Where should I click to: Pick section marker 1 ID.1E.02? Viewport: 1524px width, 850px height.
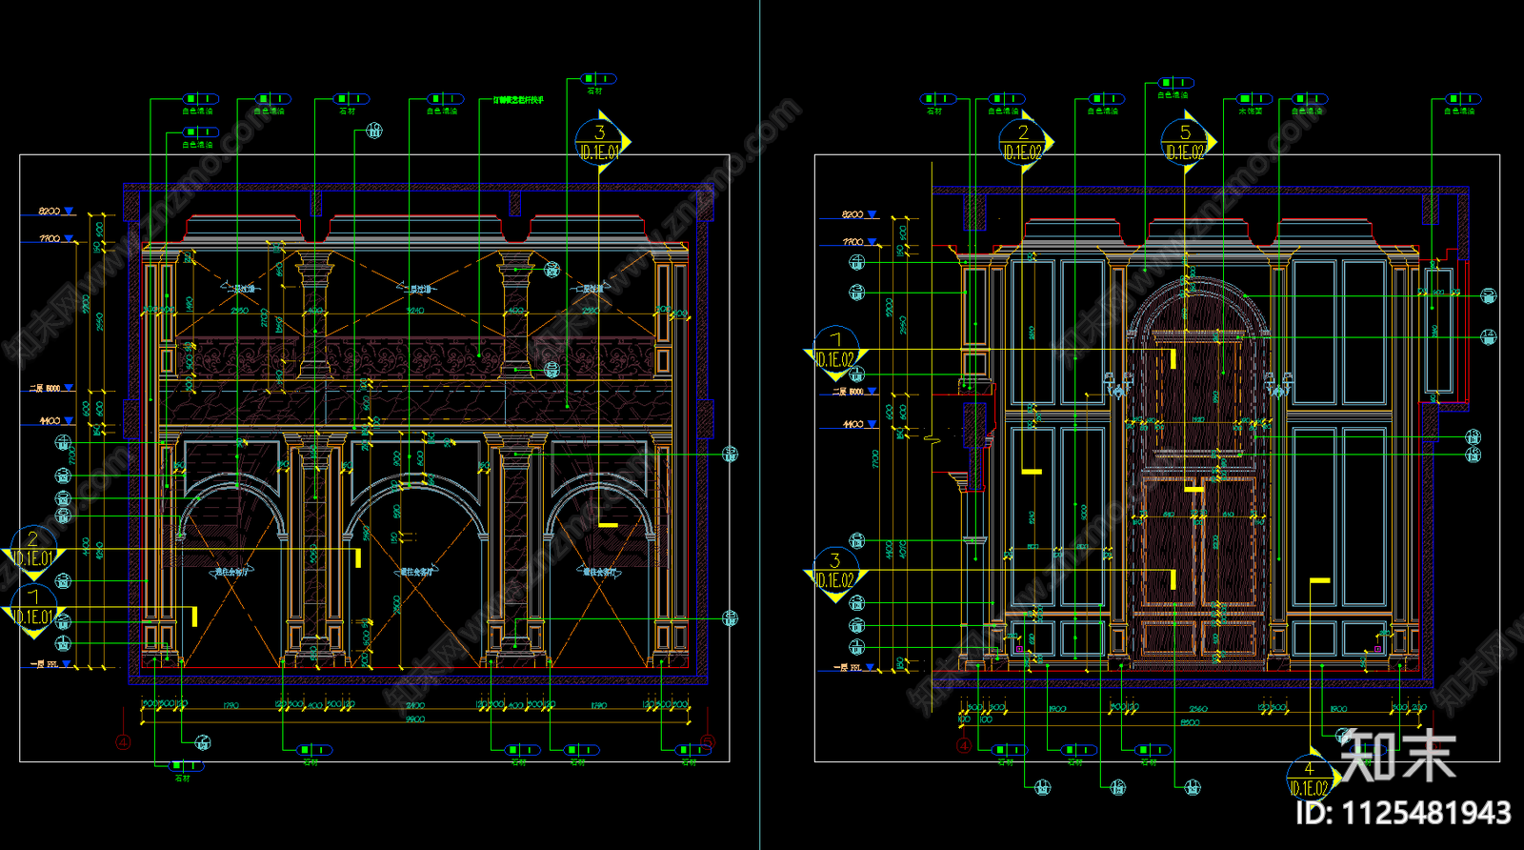(836, 353)
